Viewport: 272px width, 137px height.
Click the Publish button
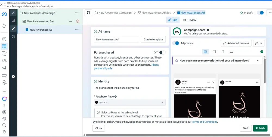click(x=260, y=128)
